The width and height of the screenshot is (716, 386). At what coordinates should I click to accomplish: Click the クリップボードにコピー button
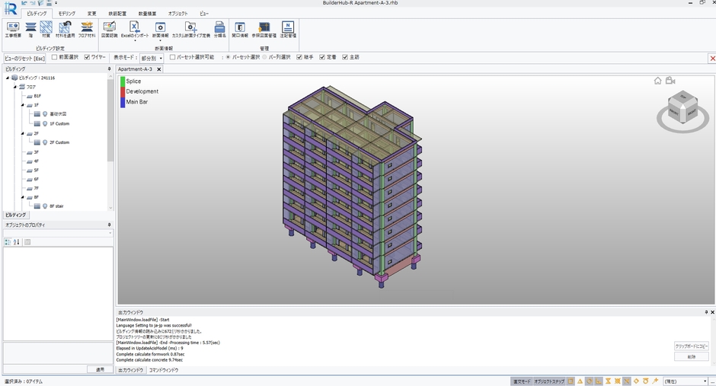pos(692,346)
